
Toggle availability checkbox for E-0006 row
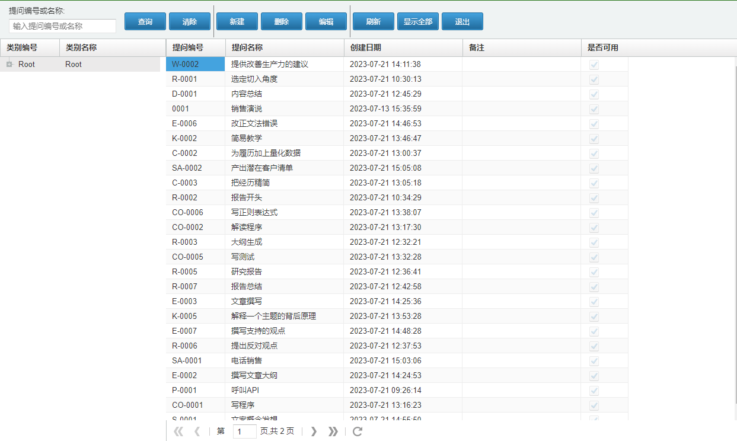594,124
